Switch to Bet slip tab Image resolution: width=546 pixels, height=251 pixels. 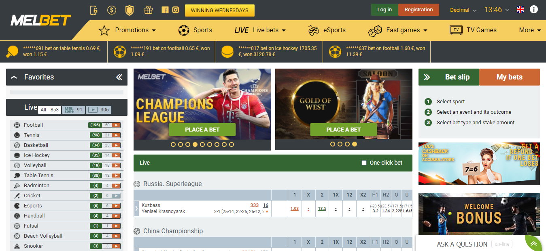click(449, 77)
